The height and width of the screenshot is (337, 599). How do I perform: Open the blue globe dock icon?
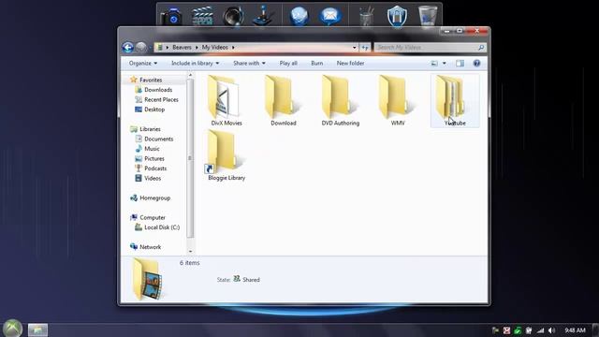click(x=299, y=17)
